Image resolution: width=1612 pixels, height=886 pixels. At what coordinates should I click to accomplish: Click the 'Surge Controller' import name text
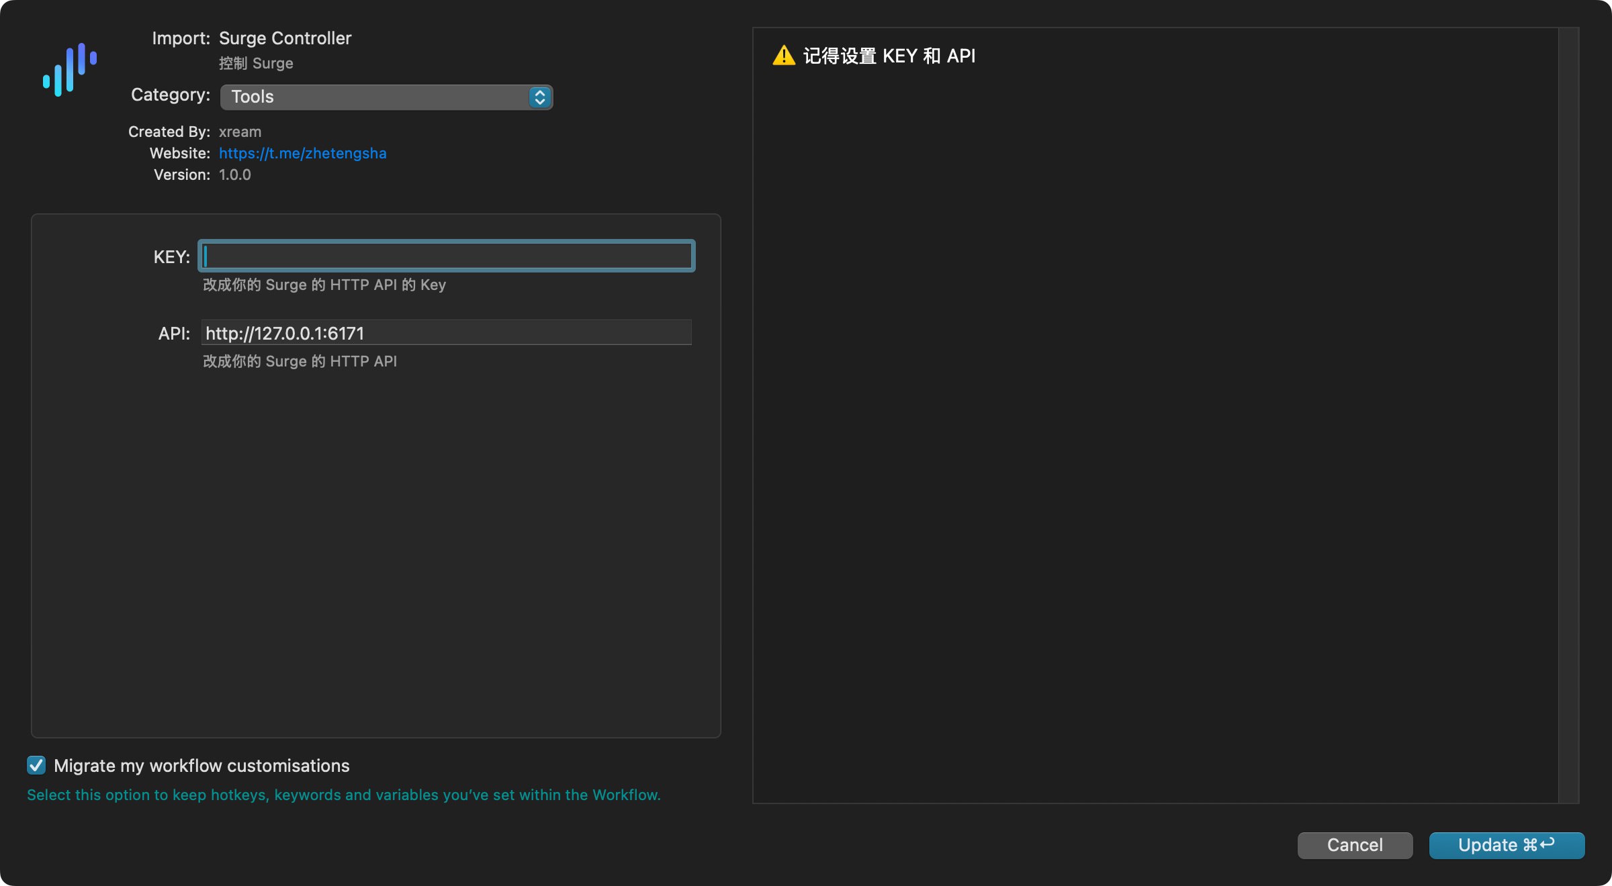pos(285,38)
